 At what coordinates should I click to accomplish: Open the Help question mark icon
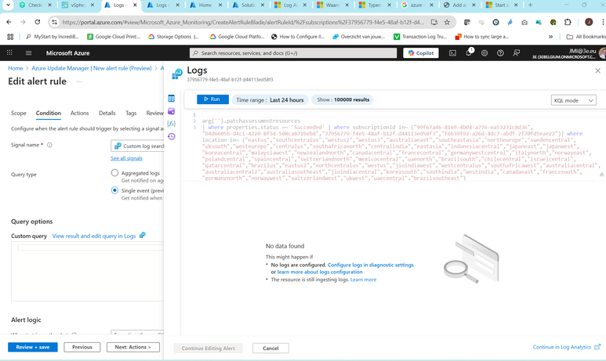[500, 53]
